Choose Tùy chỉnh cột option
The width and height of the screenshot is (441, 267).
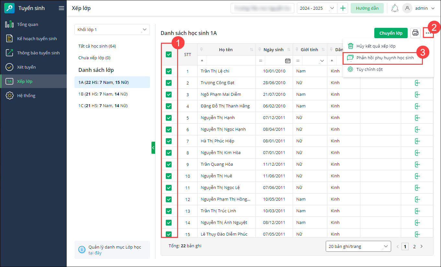[x=388, y=69]
